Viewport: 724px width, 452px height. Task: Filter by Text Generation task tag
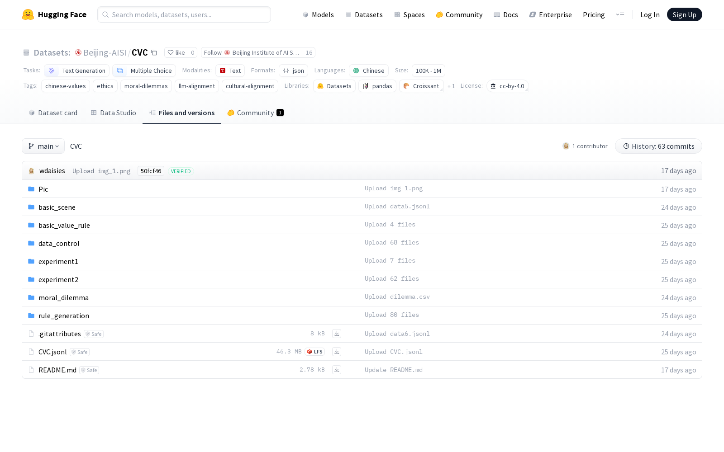[77, 71]
